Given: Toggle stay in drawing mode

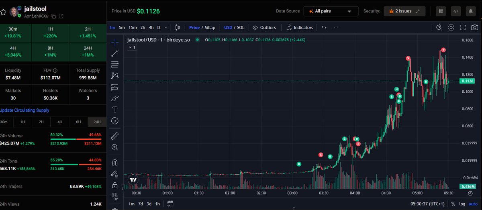Looking at the screenshot, I should (115, 174).
